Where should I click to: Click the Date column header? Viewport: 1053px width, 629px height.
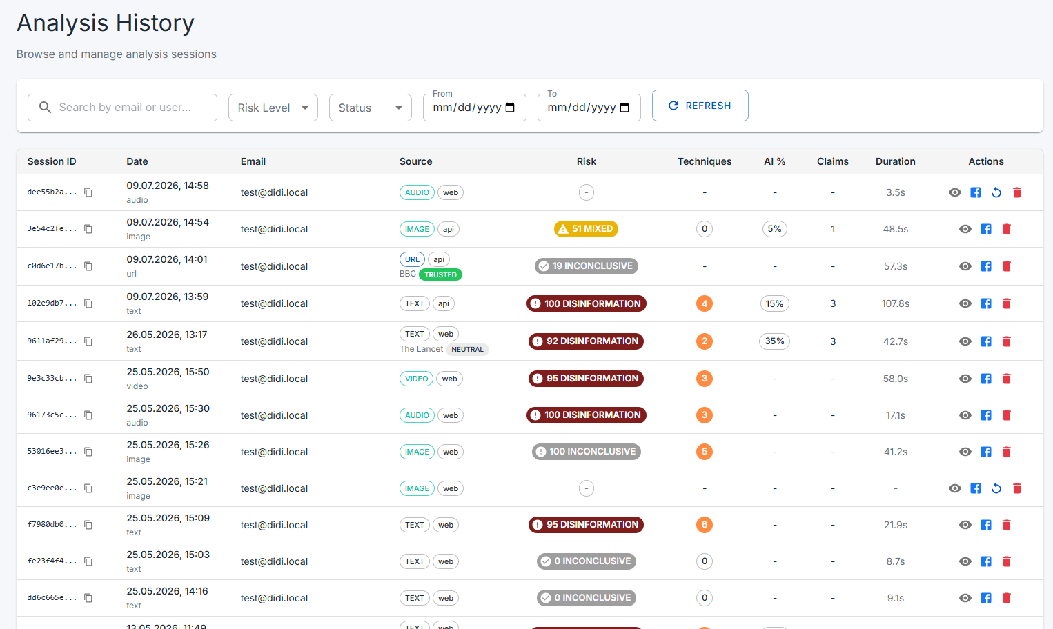click(x=137, y=161)
